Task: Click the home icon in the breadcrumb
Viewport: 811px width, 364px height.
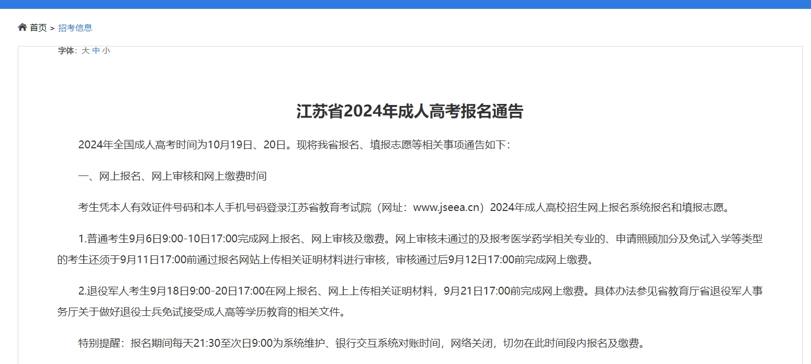Action: coord(22,27)
